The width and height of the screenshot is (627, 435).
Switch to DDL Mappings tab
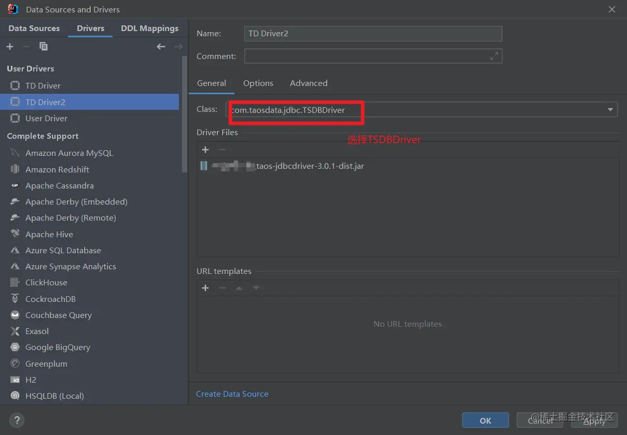click(x=150, y=28)
